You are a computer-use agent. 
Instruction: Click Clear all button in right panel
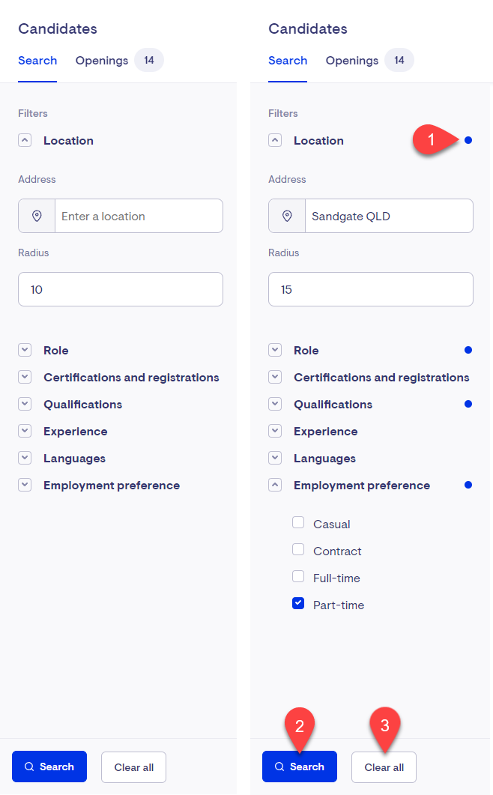[x=384, y=767]
